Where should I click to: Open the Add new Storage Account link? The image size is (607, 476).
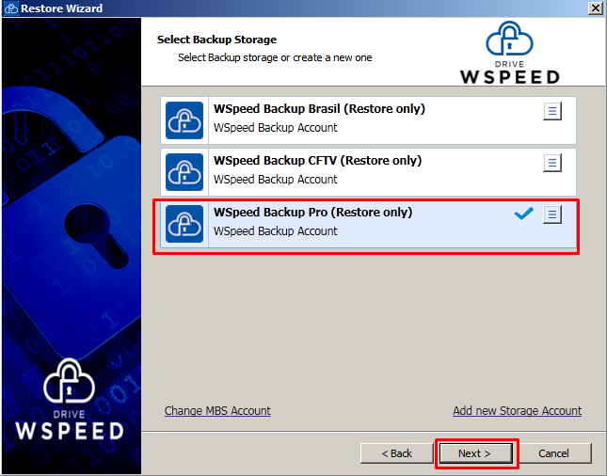point(518,410)
